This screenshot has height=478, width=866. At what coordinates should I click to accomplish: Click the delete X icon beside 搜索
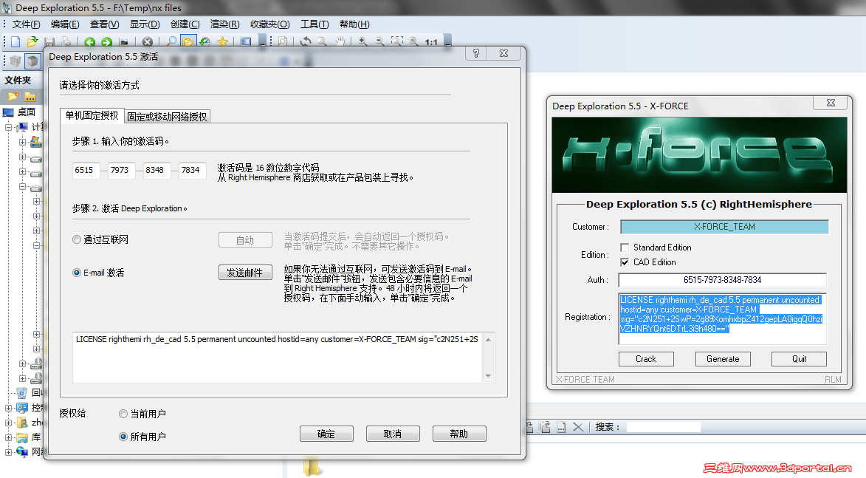578,426
